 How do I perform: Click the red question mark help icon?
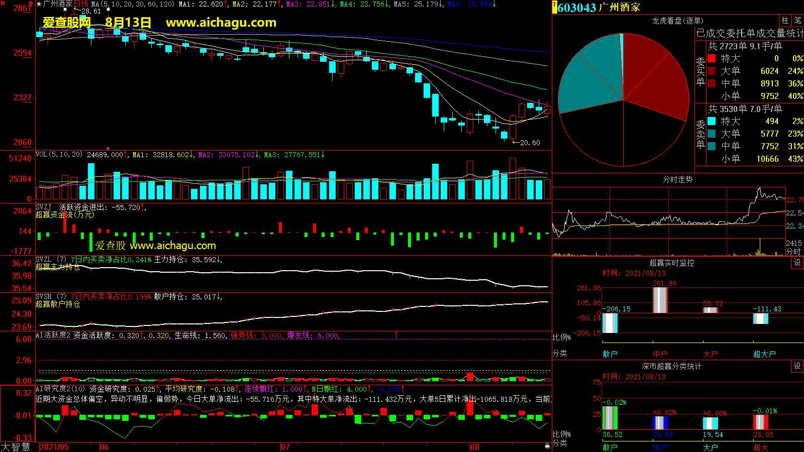(31, 4)
